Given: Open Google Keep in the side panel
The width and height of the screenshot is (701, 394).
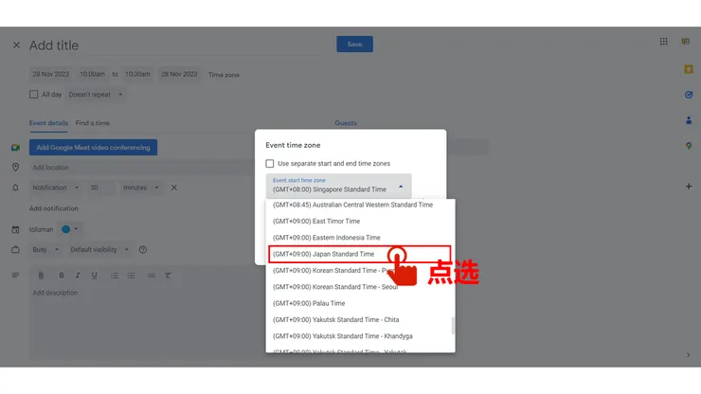Looking at the screenshot, I should click(x=689, y=69).
